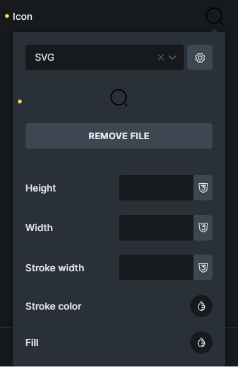238x367 pixels.
Task: Open CSS variable picker for Stroke width
Action: click(203, 267)
